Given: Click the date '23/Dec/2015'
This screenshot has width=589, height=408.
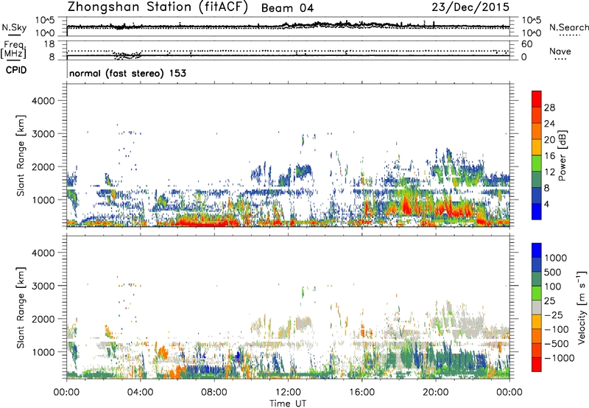Looking at the screenshot, I should pyautogui.click(x=470, y=7).
